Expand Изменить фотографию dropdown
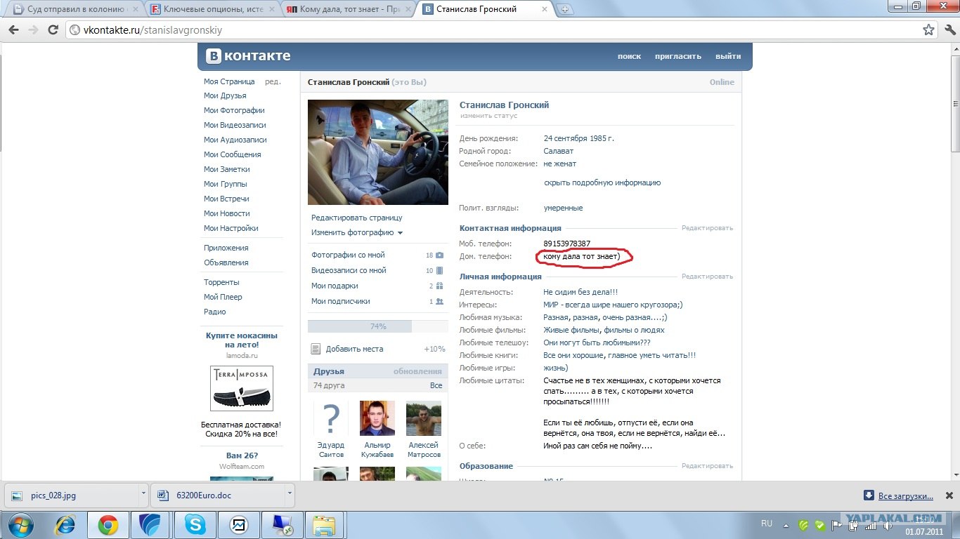The image size is (960, 539). coord(357,233)
